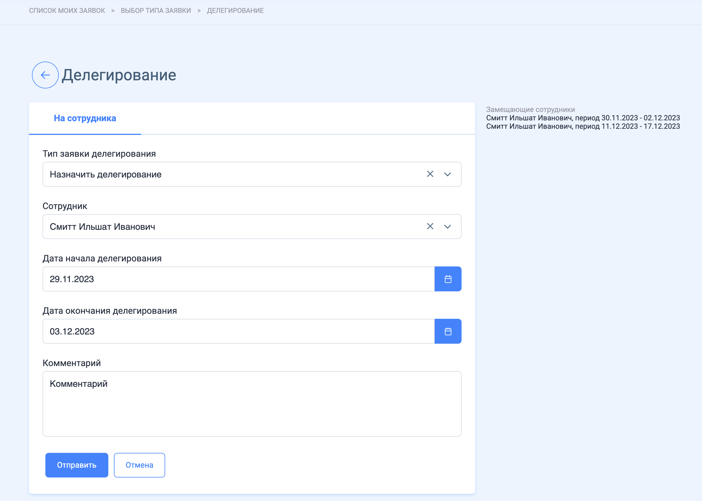
Task: Select the Смитт Ильшат Иванович employee field
Action: pyautogui.click(x=252, y=227)
